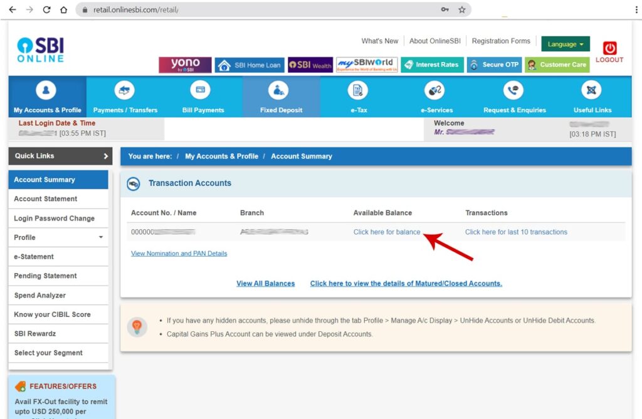This screenshot has height=419, width=642.
Task: Click the browser forward arrow
Action: 29,9
